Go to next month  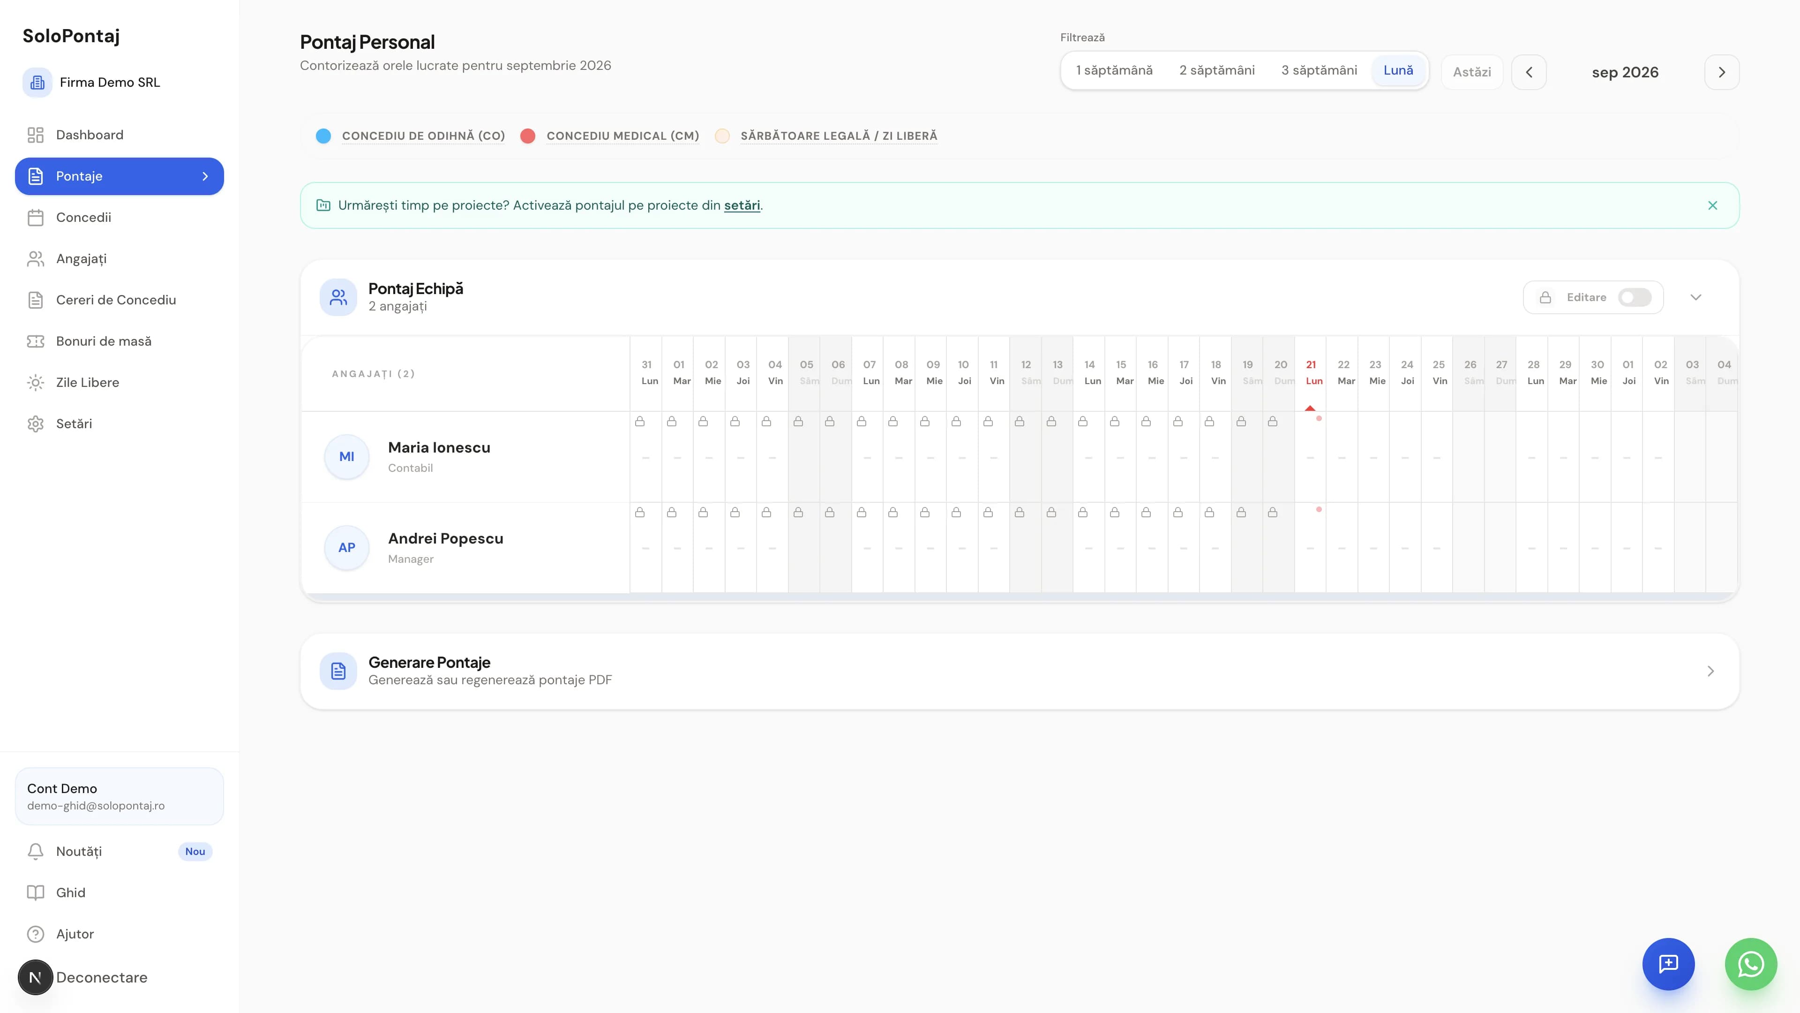[1722, 72]
